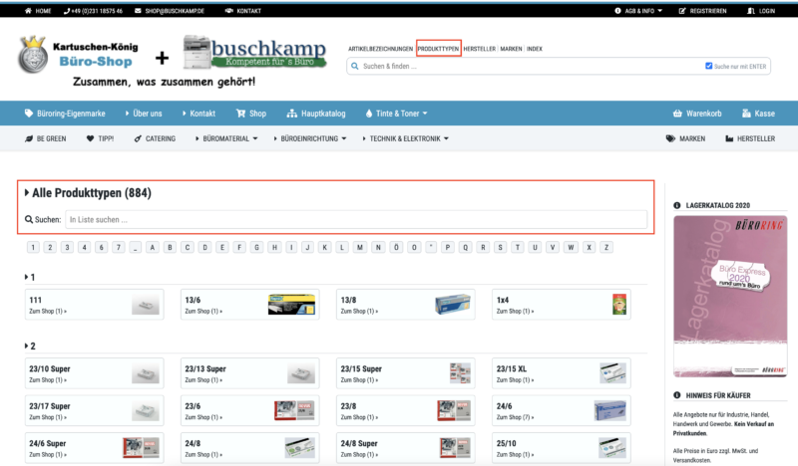Toggle 'Suche nur mit ENTER' checkbox
This screenshot has width=798, height=466.
tap(708, 66)
